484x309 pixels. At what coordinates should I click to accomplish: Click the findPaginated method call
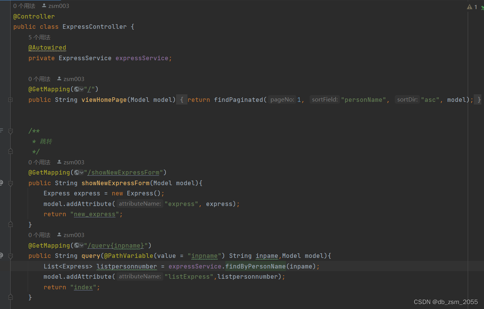click(x=239, y=100)
